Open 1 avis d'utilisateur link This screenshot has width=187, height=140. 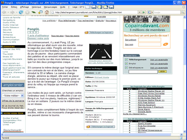38,36
